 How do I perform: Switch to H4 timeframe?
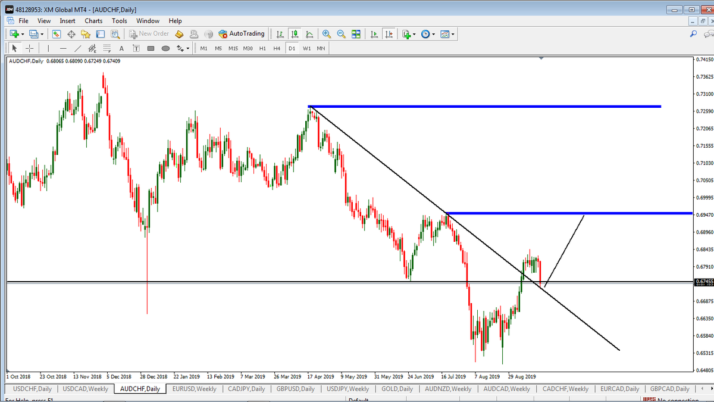pos(277,48)
